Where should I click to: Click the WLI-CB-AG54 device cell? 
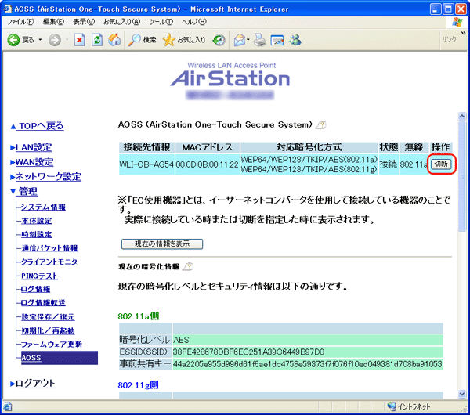[x=146, y=164]
